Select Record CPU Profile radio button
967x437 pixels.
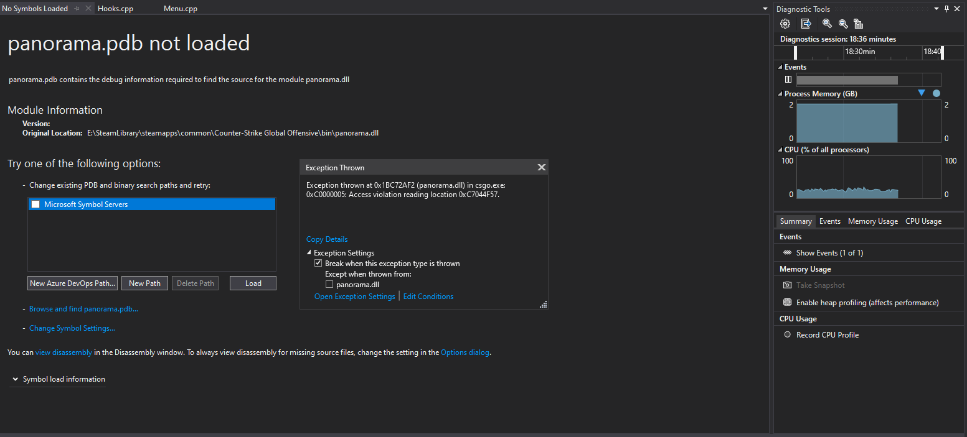point(787,335)
